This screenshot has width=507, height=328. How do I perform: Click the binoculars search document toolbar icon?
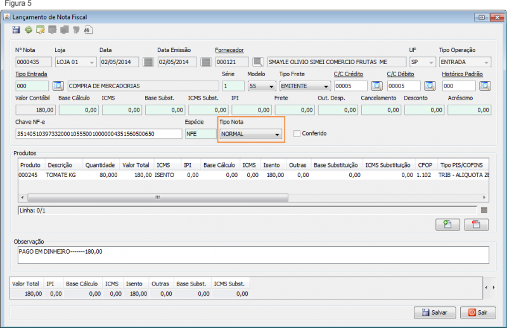coord(88,30)
